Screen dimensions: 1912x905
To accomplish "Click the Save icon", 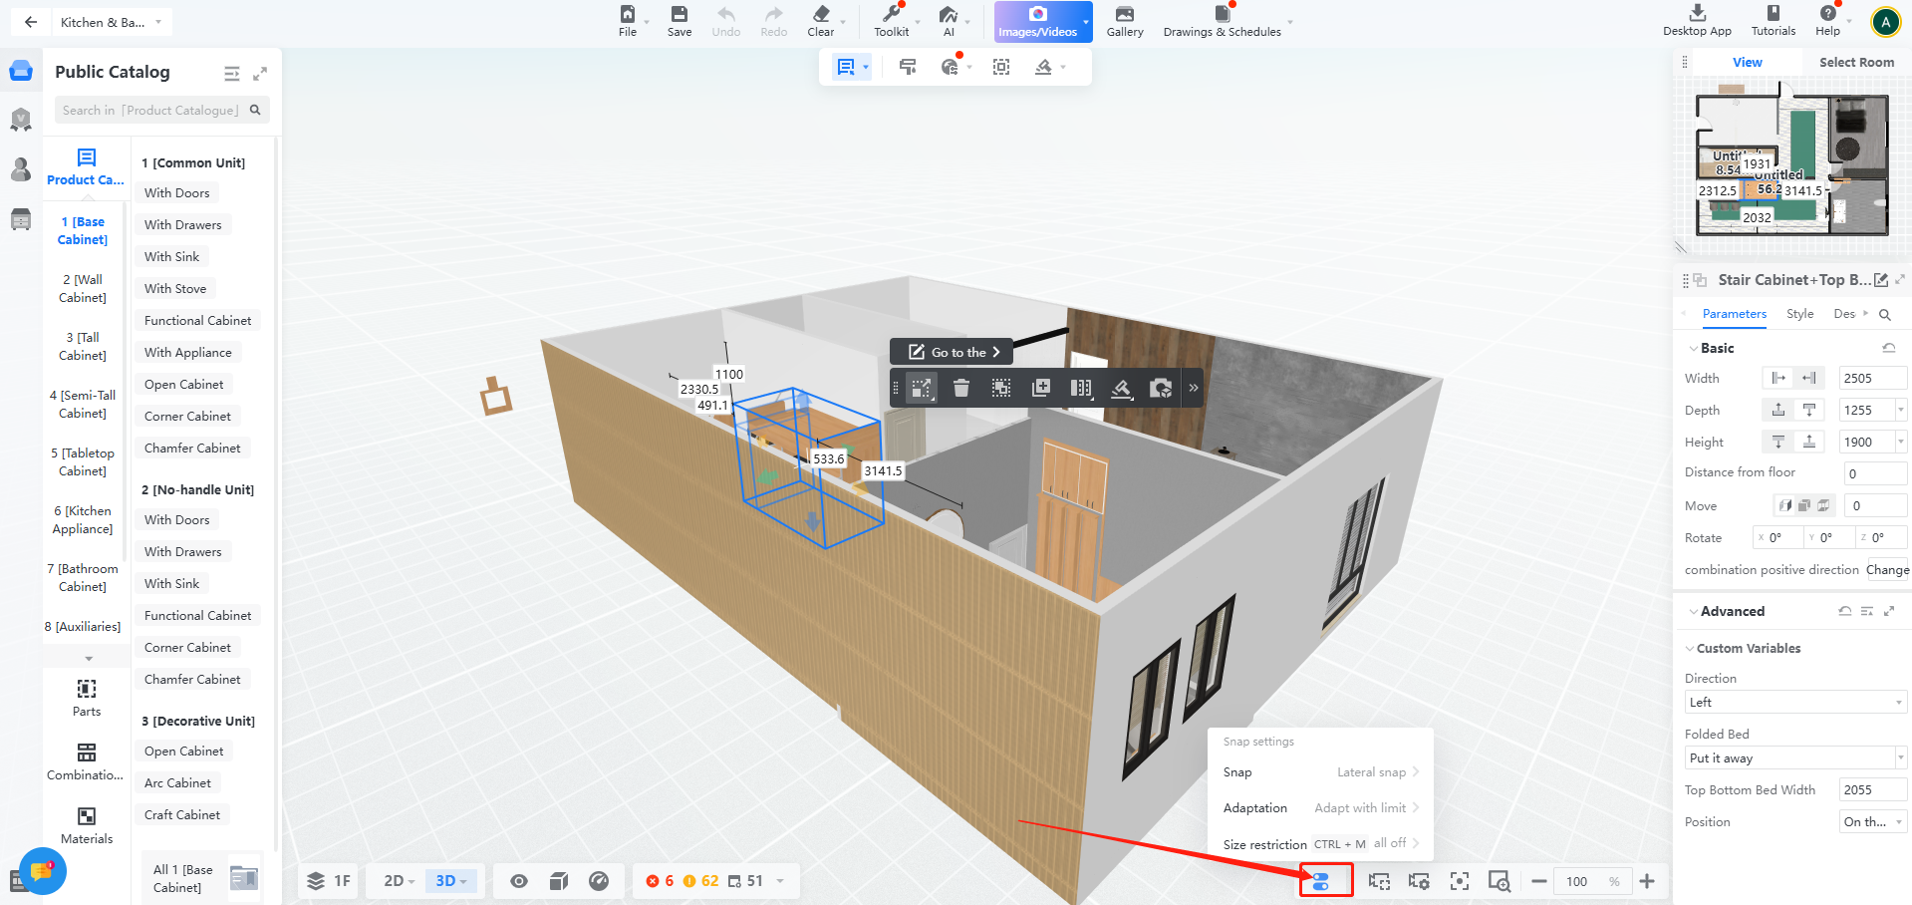I will click(679, 20).
